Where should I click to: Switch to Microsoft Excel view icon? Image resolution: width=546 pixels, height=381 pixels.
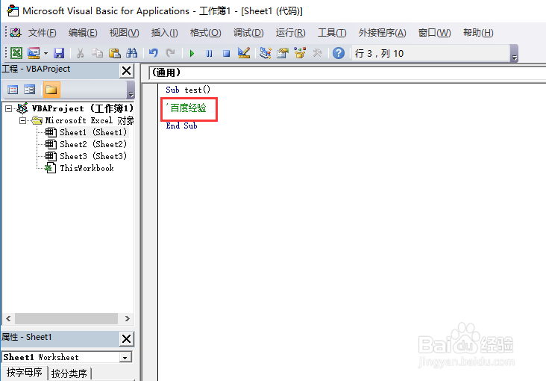click(16, 53)
